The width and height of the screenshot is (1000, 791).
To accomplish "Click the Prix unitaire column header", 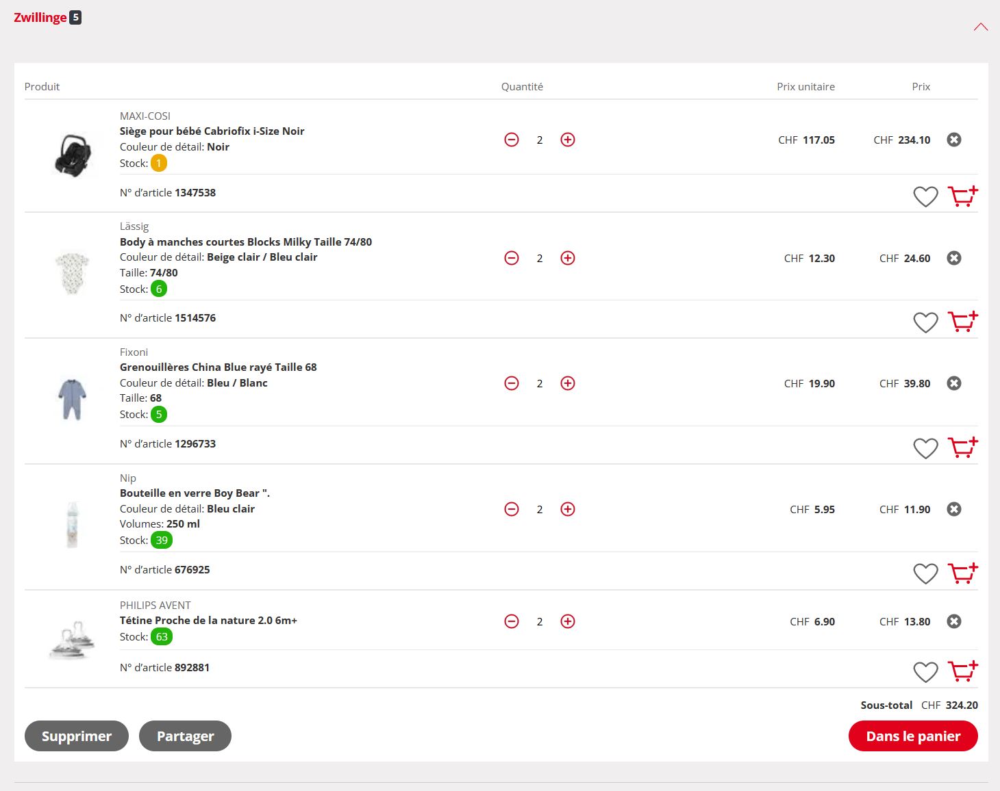I will [x=805, y=87].
